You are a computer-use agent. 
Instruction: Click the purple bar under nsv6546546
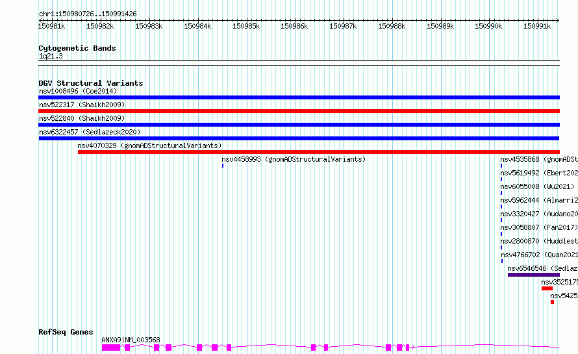[x=534, y=275]
